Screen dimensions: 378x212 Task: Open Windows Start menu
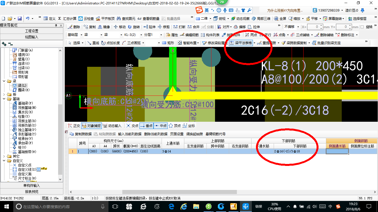pyautogui.click(x=6, y=206)
